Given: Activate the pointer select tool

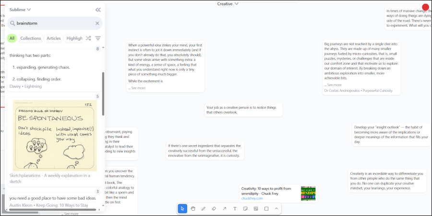Looking at the screenshot, I should [x=182, y=209].
